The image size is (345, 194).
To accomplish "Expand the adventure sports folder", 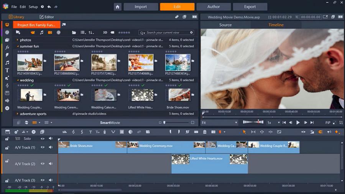I will coord(17,114).
